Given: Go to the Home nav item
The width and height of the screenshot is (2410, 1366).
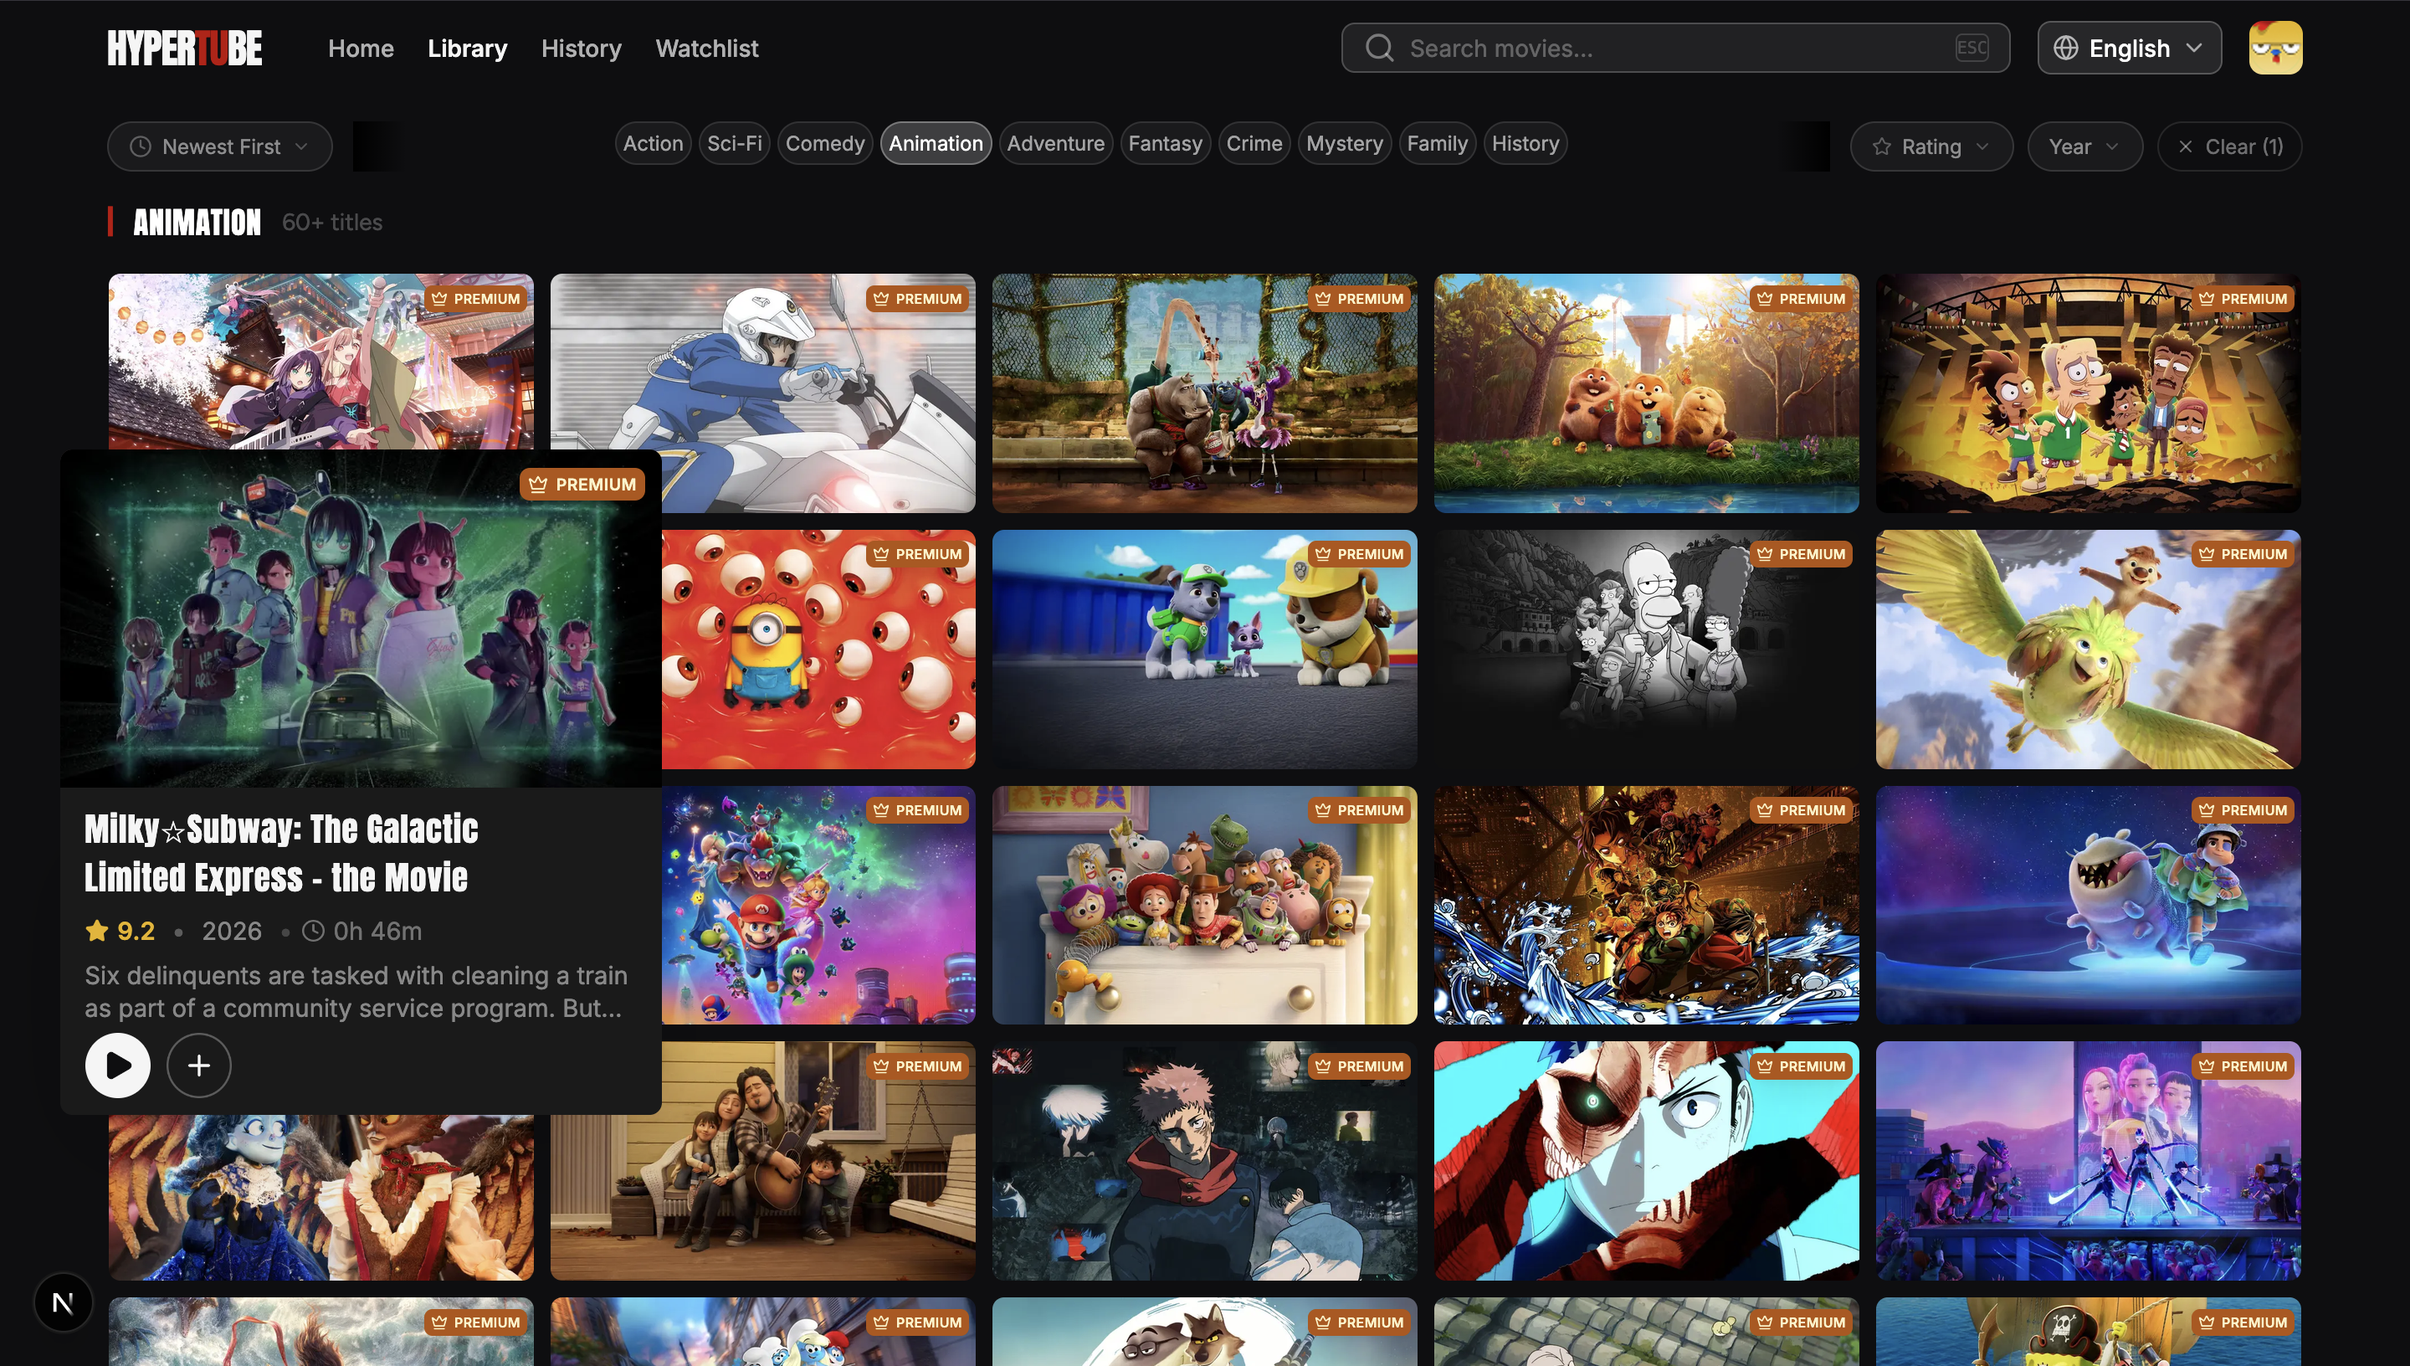Looking at the screenshot, I should coord(361,48).
